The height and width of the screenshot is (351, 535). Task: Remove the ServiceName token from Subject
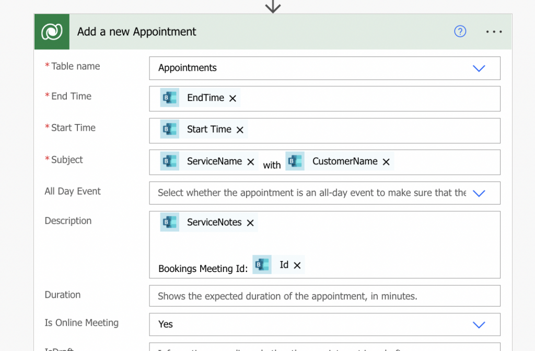[x=251, y=162]
